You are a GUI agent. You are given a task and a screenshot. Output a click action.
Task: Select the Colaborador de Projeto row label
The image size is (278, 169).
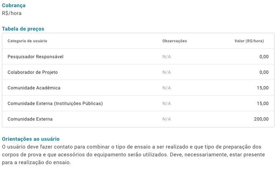click(x=33, y=72)
